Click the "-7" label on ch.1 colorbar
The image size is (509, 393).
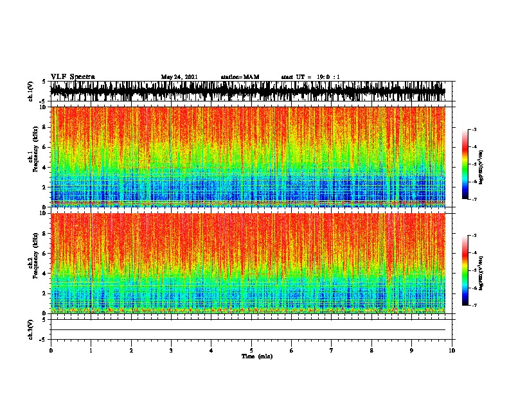pyautogui.click(x=474, y=199)
